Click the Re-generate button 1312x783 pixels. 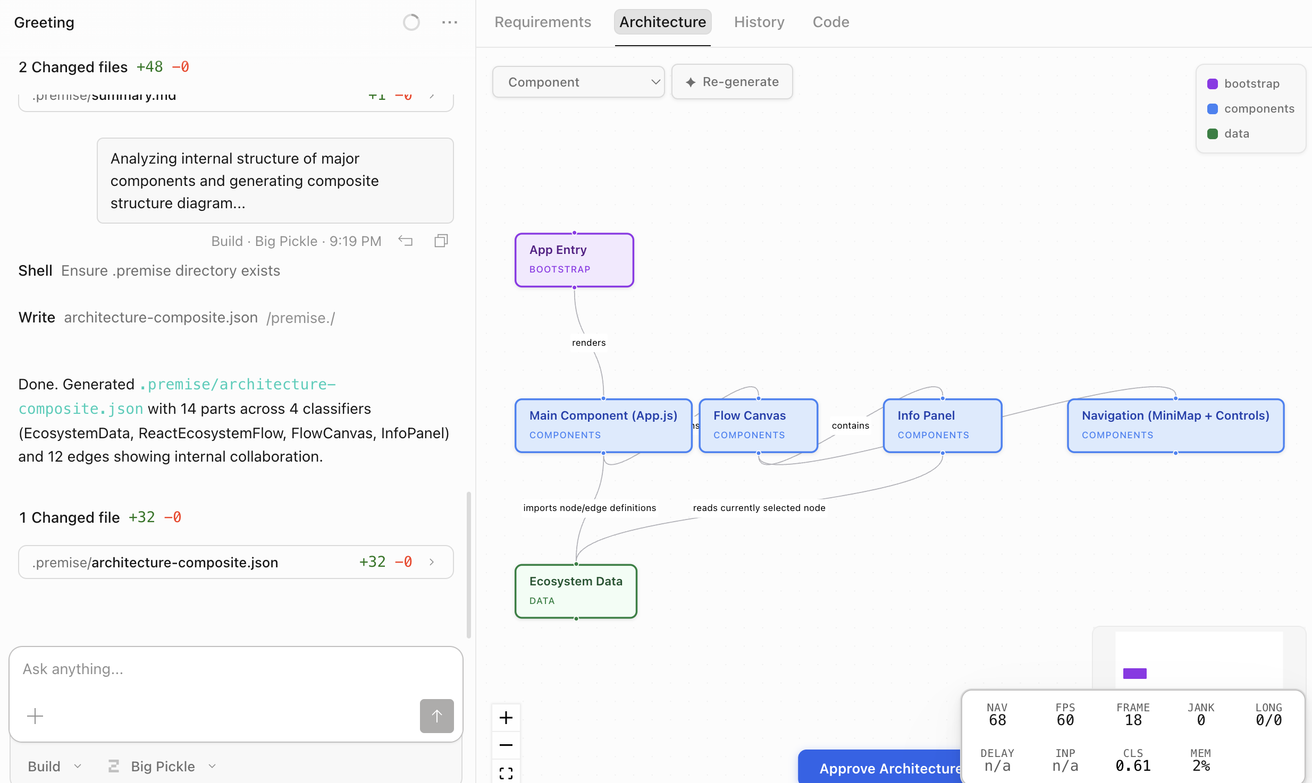(x=732, y=82)
